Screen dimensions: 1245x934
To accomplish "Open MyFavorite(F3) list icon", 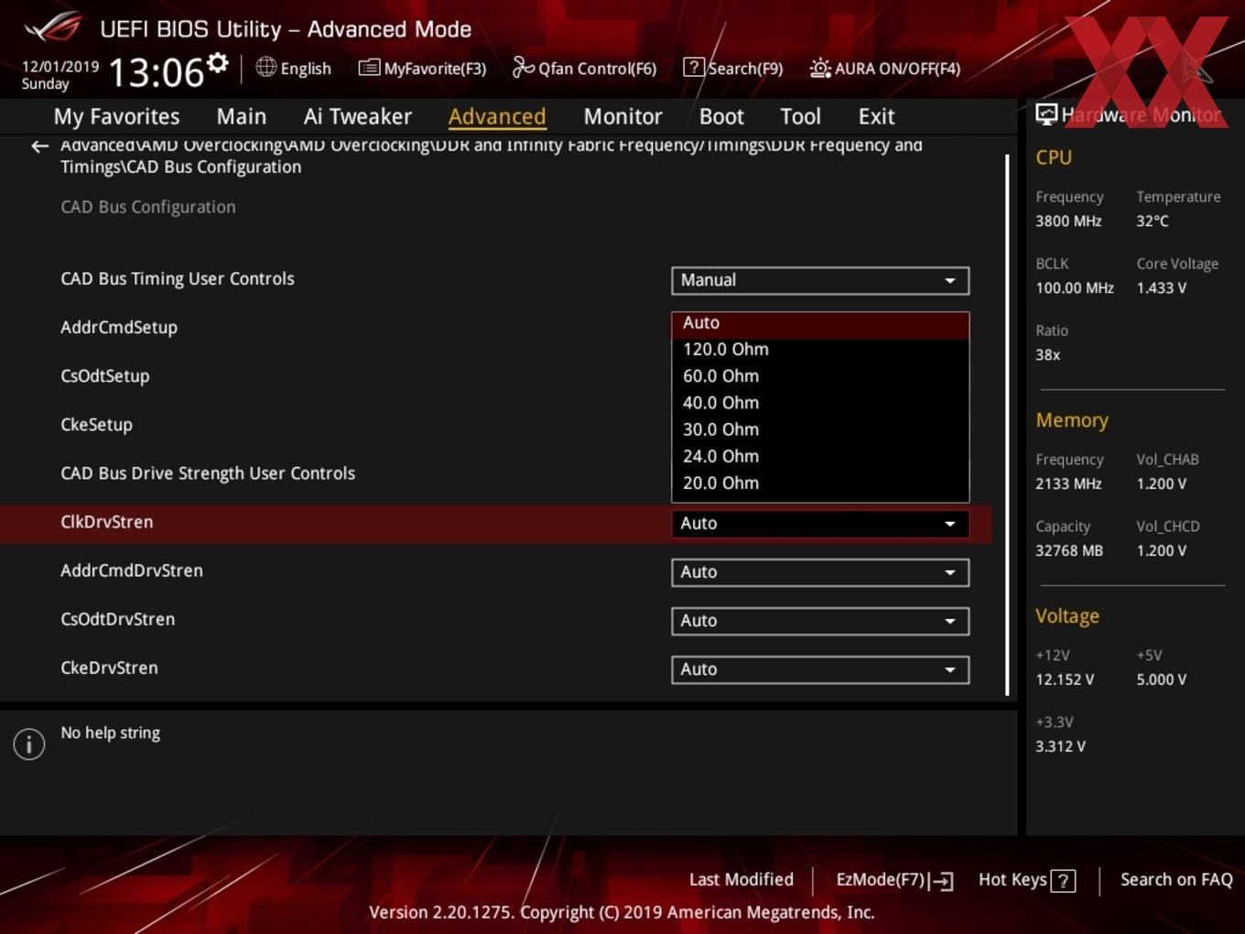I will click(x=369, y=68).
